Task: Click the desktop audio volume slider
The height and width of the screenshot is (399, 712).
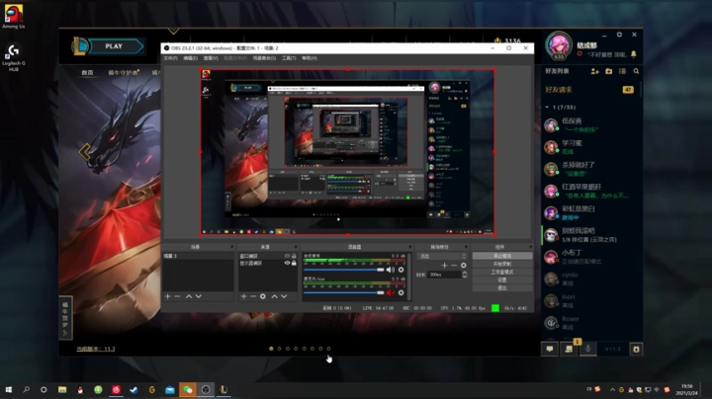Action: click(x=344, y=270)
